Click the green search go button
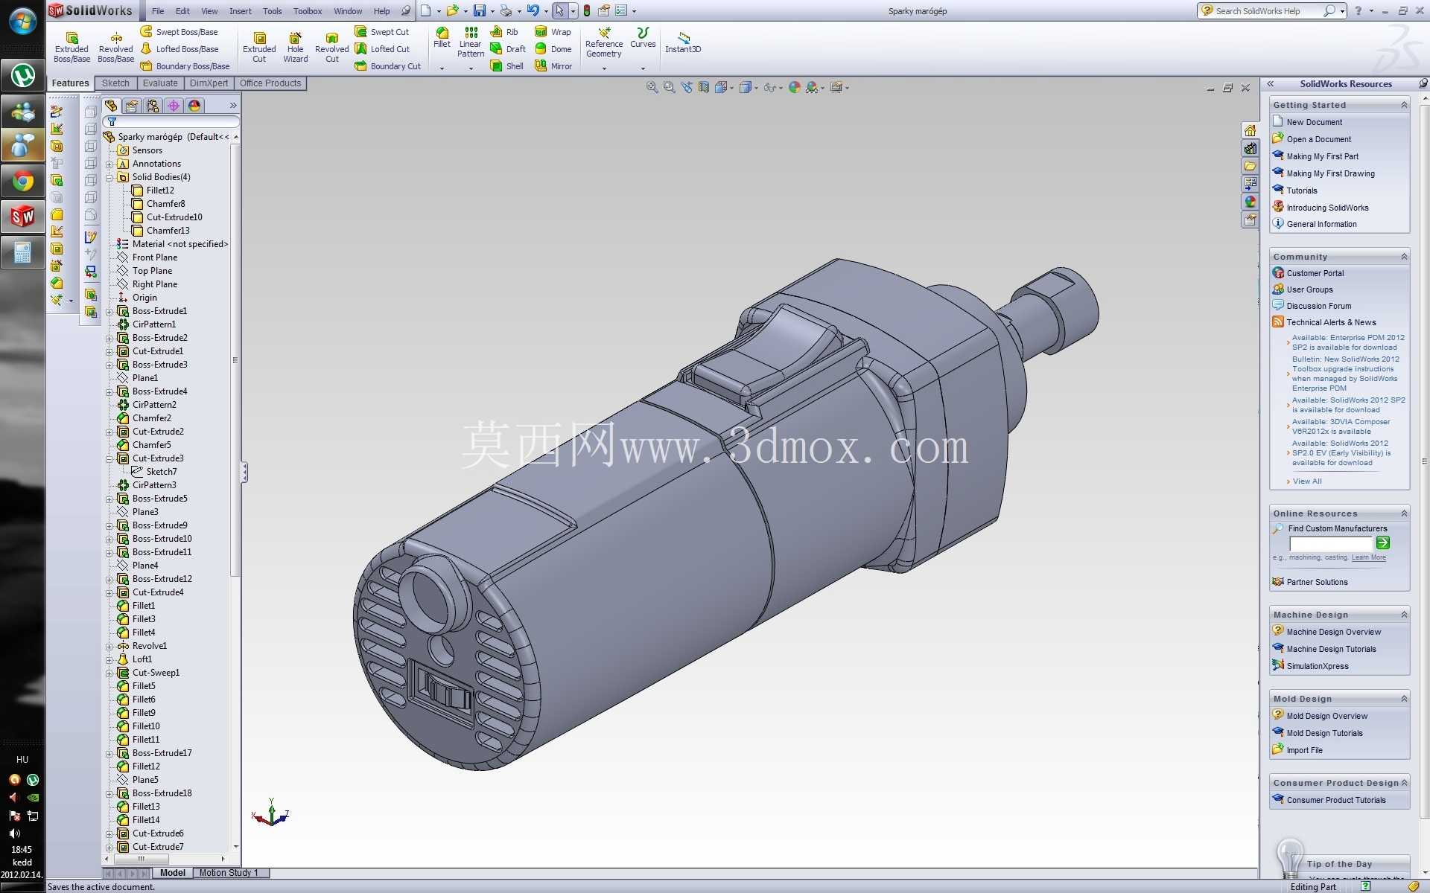Viewport: 1430px width, 893px height. click(1383, 542)
